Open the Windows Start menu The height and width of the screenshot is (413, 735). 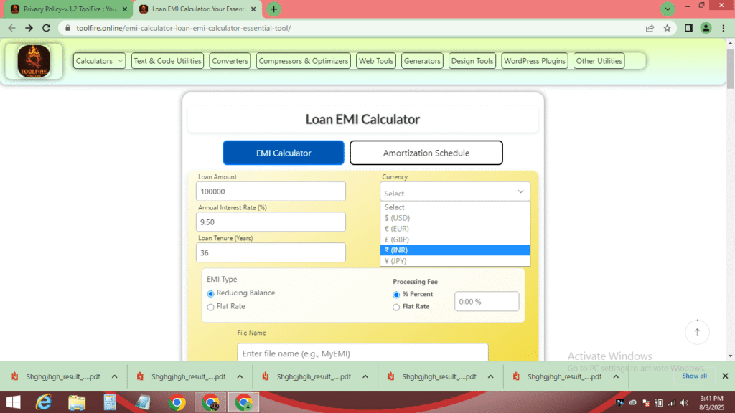(13, 402)
